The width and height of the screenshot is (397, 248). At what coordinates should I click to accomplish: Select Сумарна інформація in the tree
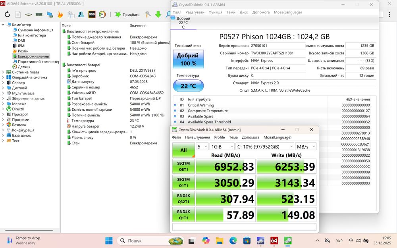[x=35, y=30]
